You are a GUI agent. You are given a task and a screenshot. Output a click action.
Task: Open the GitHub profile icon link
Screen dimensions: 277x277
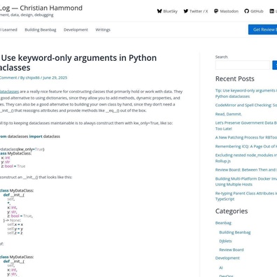pyautogui.click(x=254, y=11)
